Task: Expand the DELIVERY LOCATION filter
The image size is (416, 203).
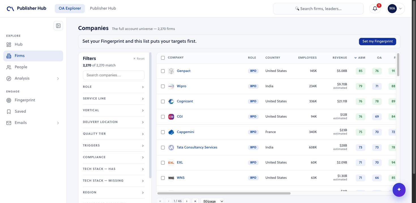Action: 113,122
